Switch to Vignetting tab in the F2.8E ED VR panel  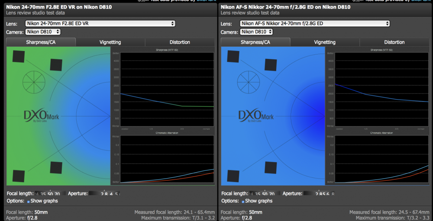[x=110, y=42]
